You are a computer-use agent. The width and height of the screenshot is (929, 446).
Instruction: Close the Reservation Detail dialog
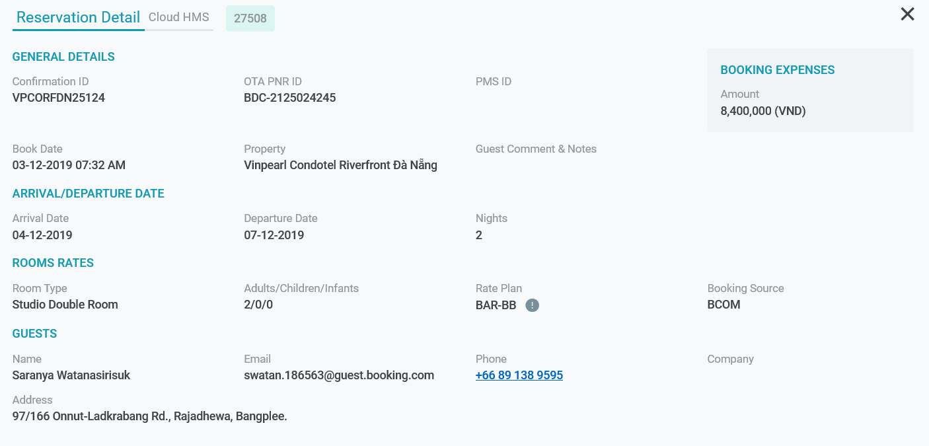[907, 15]
